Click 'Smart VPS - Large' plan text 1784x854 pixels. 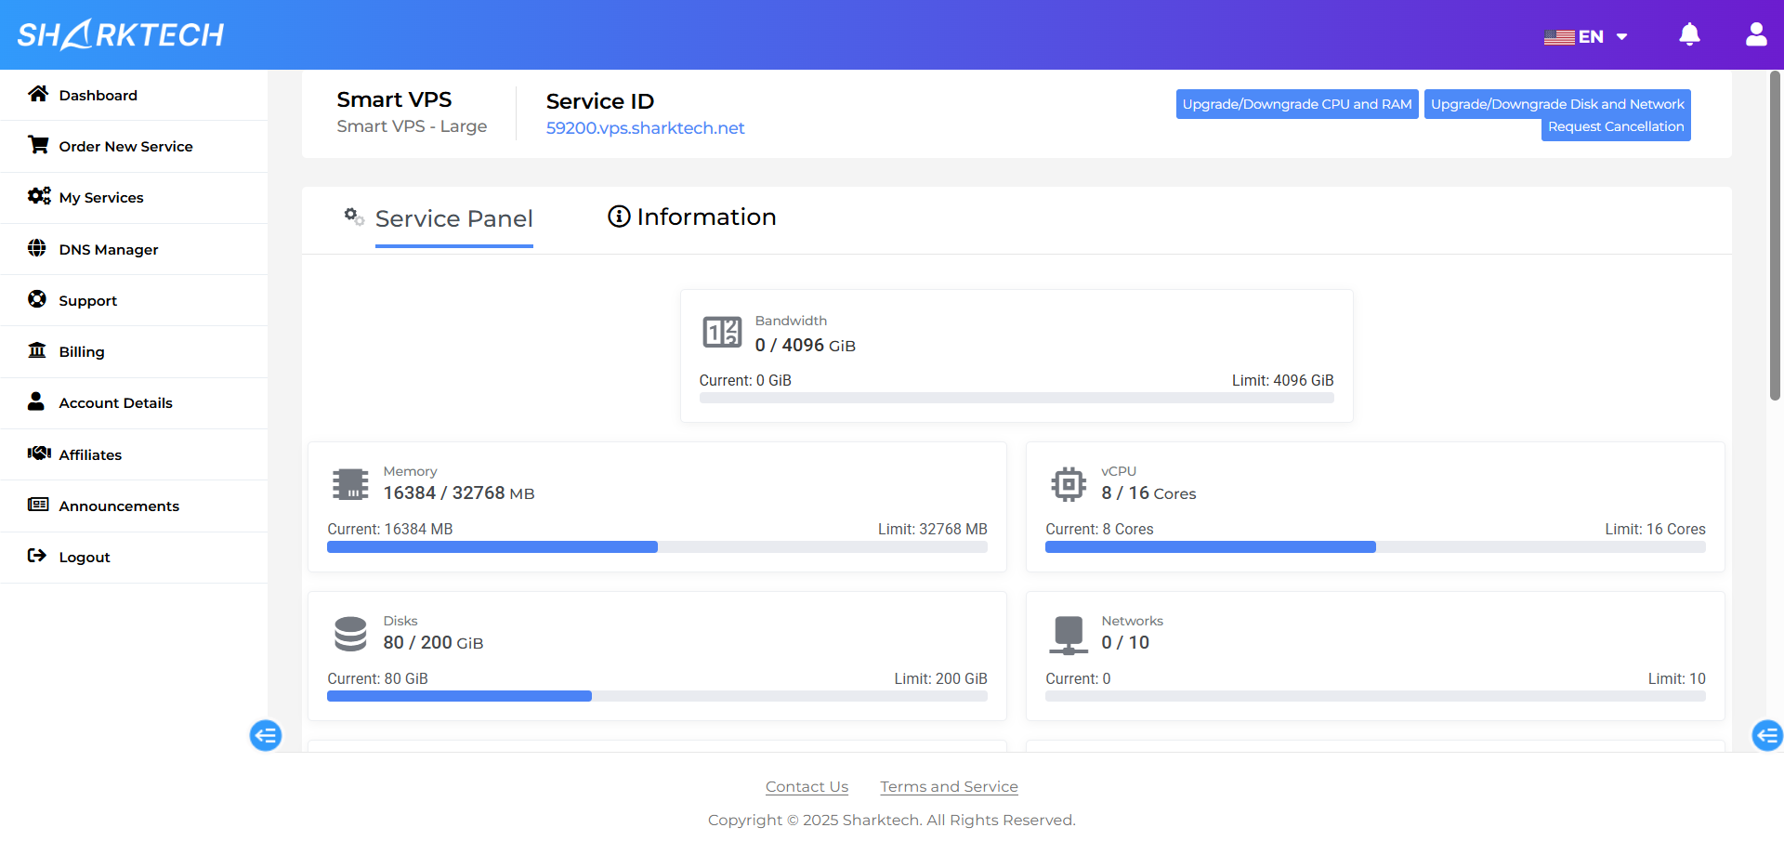pyautogui.click(x=412, y=126)
